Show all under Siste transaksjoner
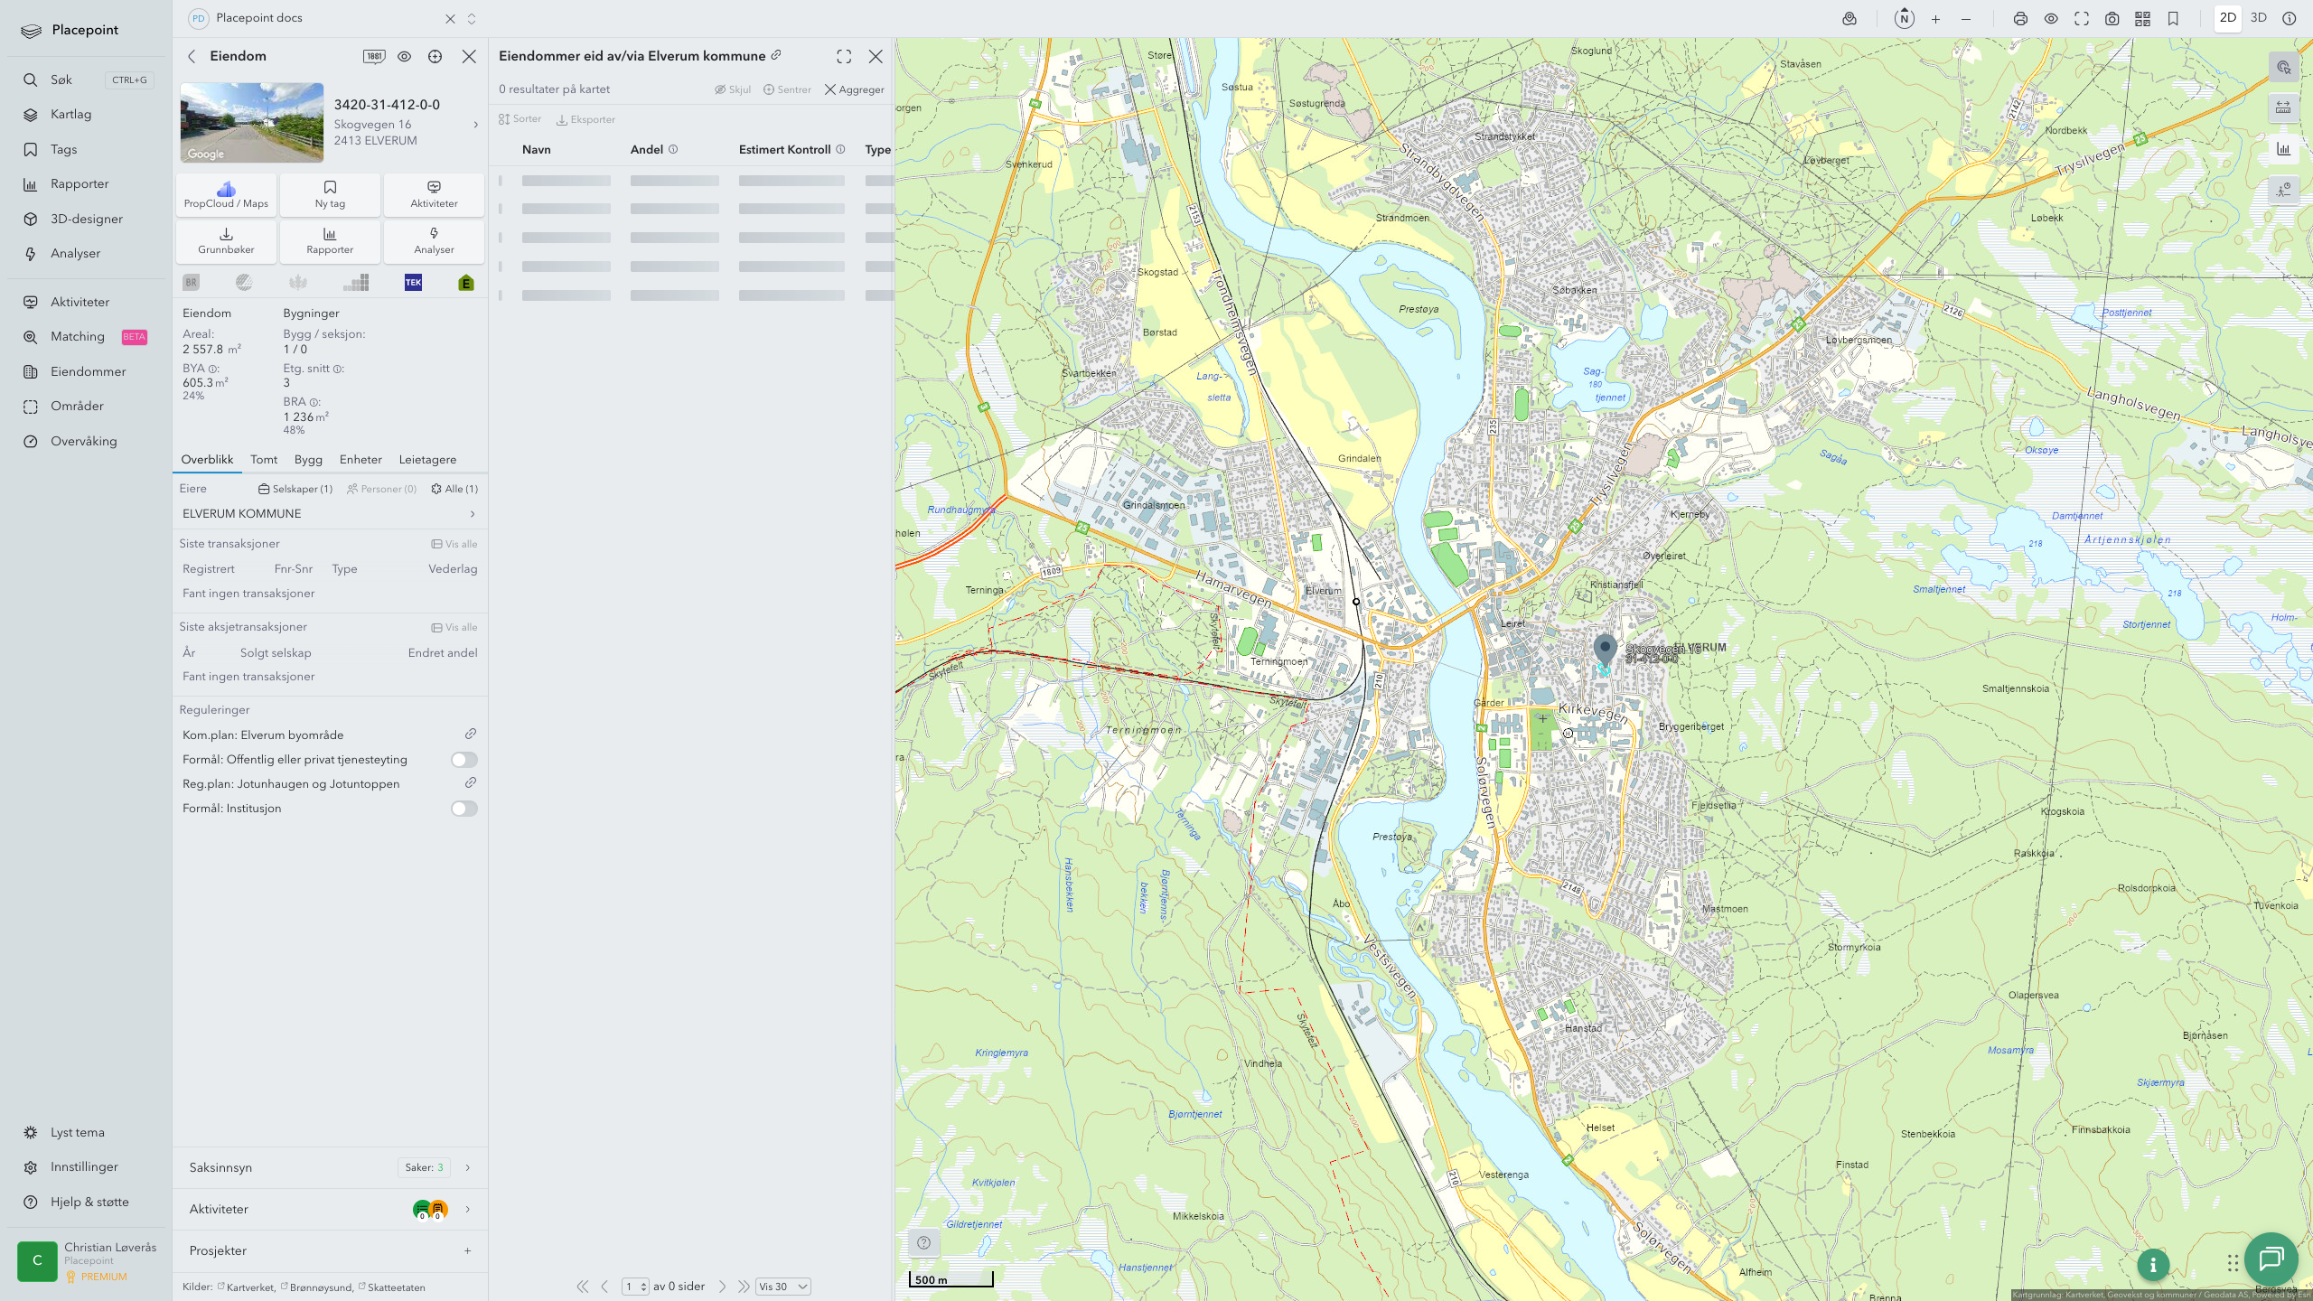 [454, 544]
